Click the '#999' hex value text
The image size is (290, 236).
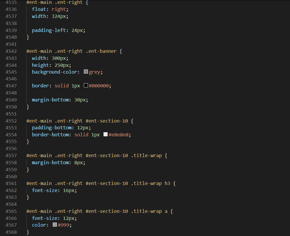click(x=63, y=225)
